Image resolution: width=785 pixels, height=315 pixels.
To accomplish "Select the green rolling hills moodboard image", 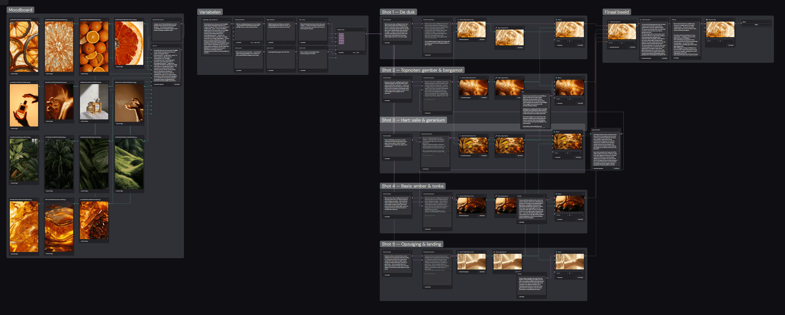I will point(129,164).
